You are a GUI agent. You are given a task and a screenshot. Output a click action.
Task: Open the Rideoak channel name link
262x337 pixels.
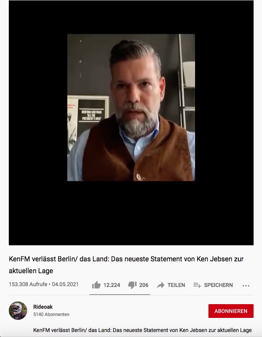pos(43,307)
